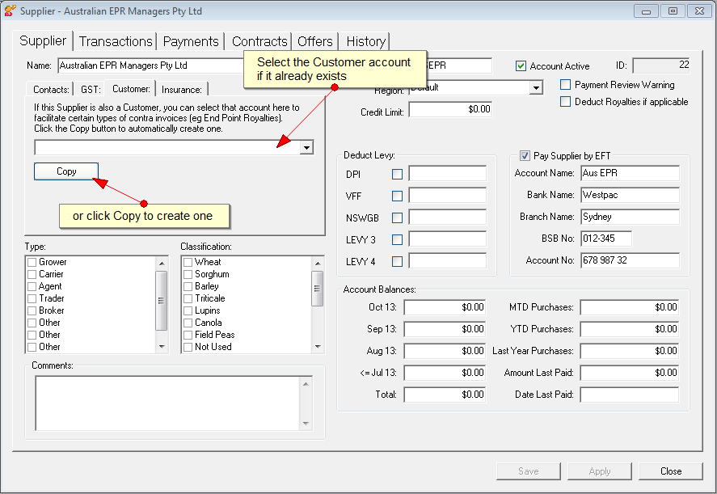Untick Pay Supplier by EFT

tap(525, 155)
